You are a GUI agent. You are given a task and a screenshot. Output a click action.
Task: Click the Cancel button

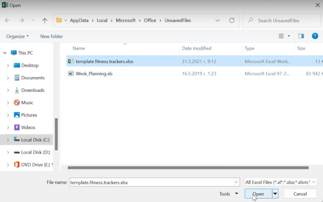[x=300, y=194]
